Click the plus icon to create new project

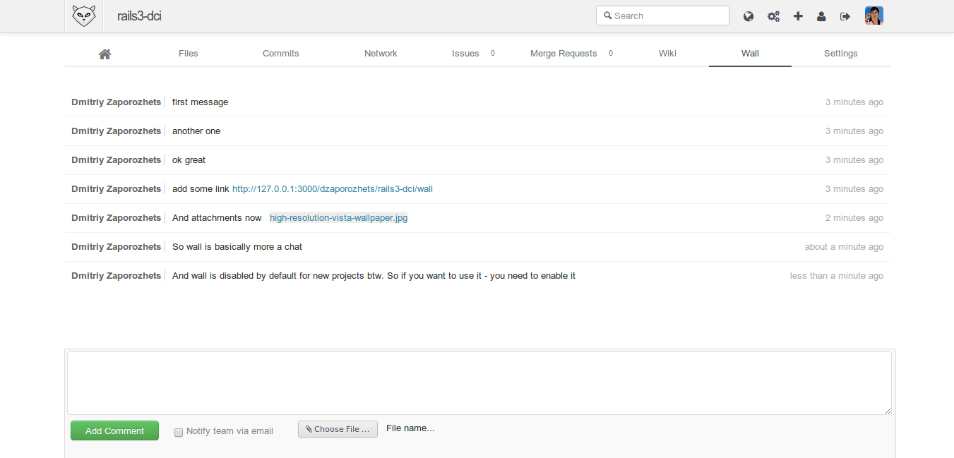coord(798,15)
